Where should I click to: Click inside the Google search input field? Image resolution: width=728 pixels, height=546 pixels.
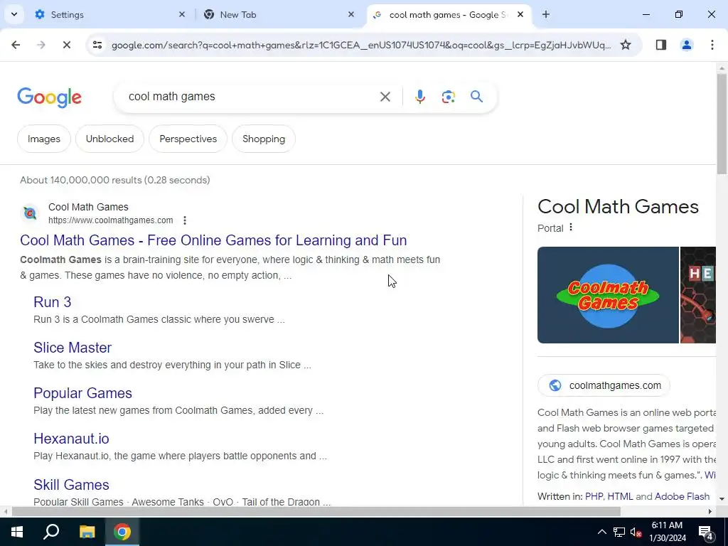point(251,97)
